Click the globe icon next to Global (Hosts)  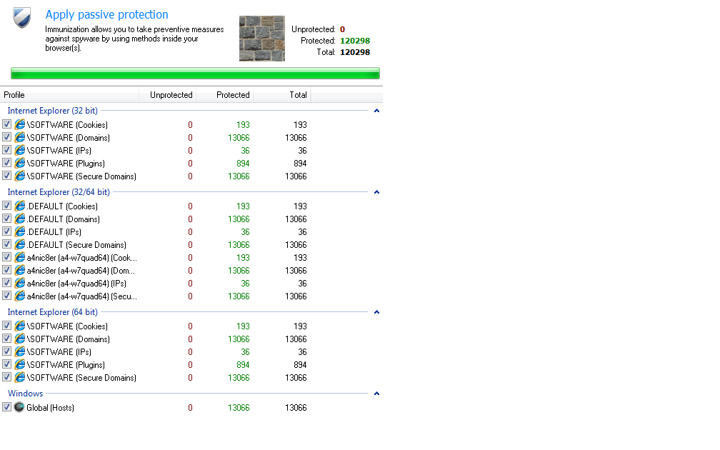(19, 407)
